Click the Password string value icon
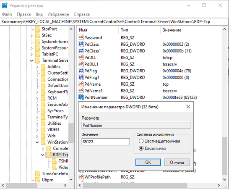229x189 pixels. [81, 37]
